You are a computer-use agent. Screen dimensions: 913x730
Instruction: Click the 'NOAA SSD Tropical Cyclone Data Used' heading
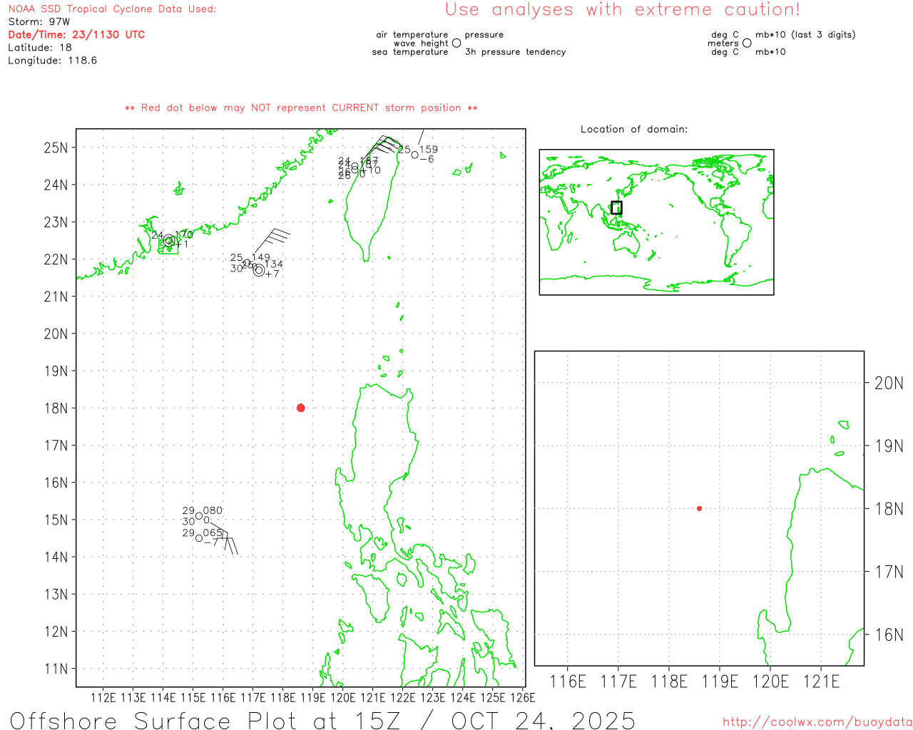[112, 9]
